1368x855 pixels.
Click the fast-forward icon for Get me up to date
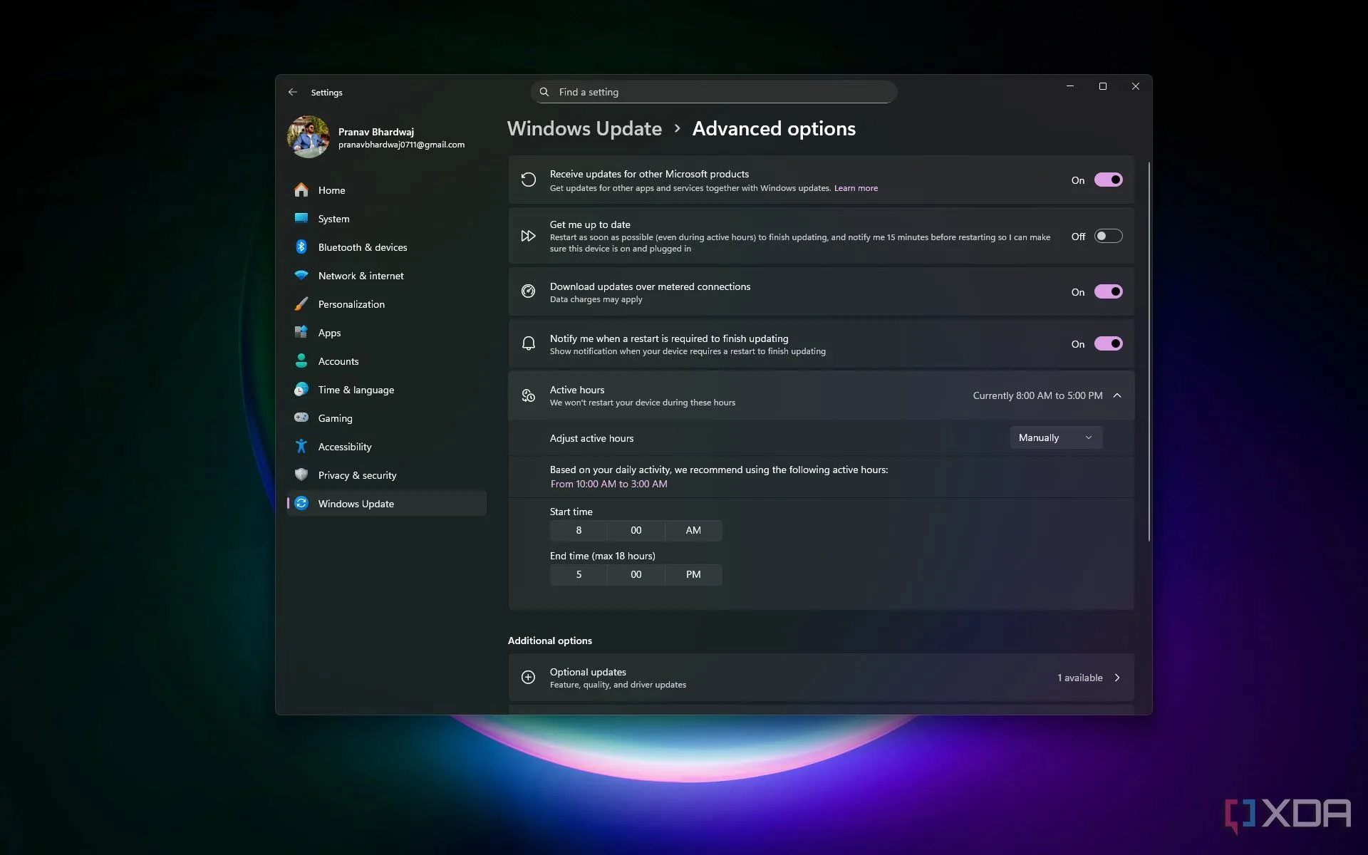point(528,236)
